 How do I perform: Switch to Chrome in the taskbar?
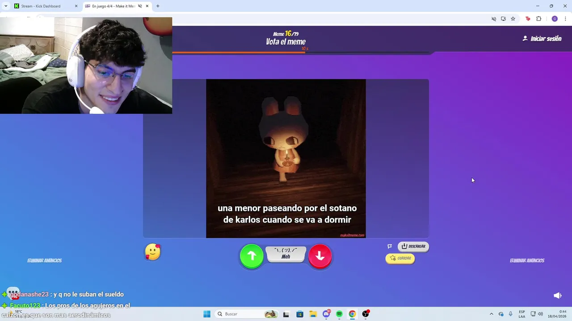coord(352,314)
